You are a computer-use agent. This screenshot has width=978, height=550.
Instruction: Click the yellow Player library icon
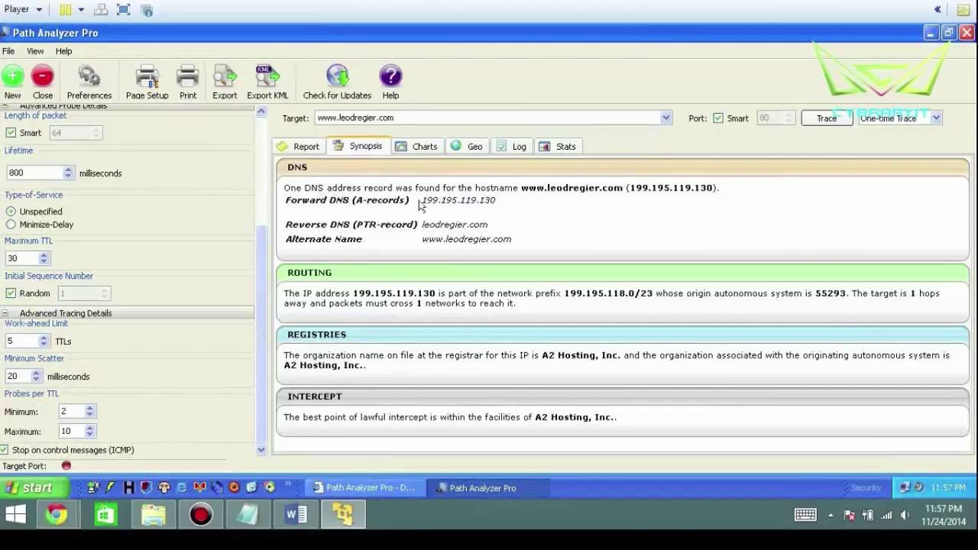[x=66, y=10]
